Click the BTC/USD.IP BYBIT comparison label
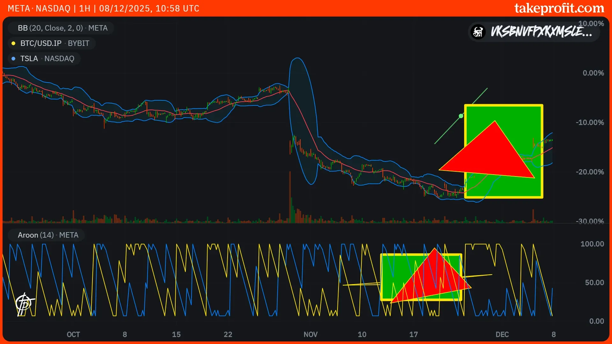The width and height of the screenshot is (612, 344). tap(55, 43)
